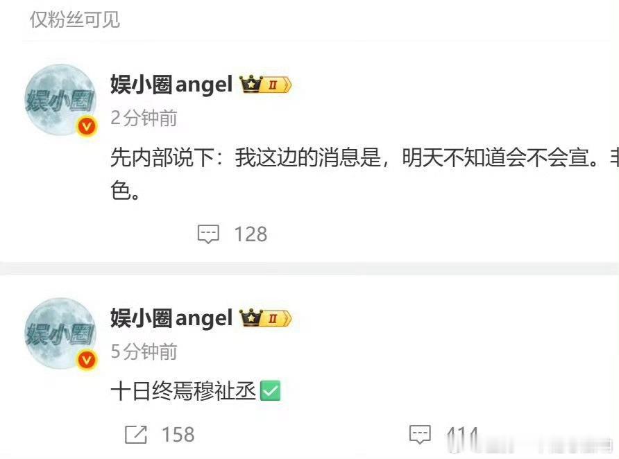The height and width of the screenshot is (459, 619).
Task: Open the comment icon on the second post
Action: [420, 435]
